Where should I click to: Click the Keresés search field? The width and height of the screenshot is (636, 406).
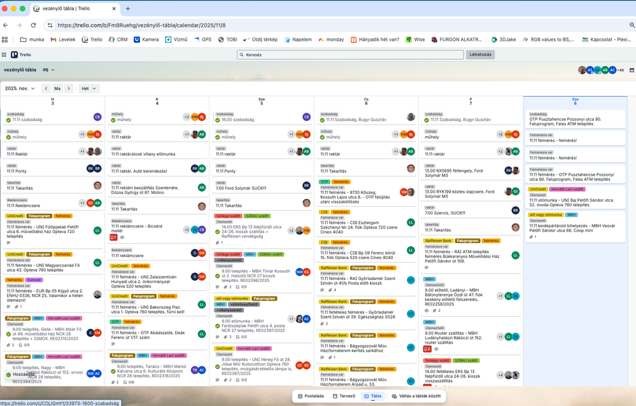tap(350, 54)
